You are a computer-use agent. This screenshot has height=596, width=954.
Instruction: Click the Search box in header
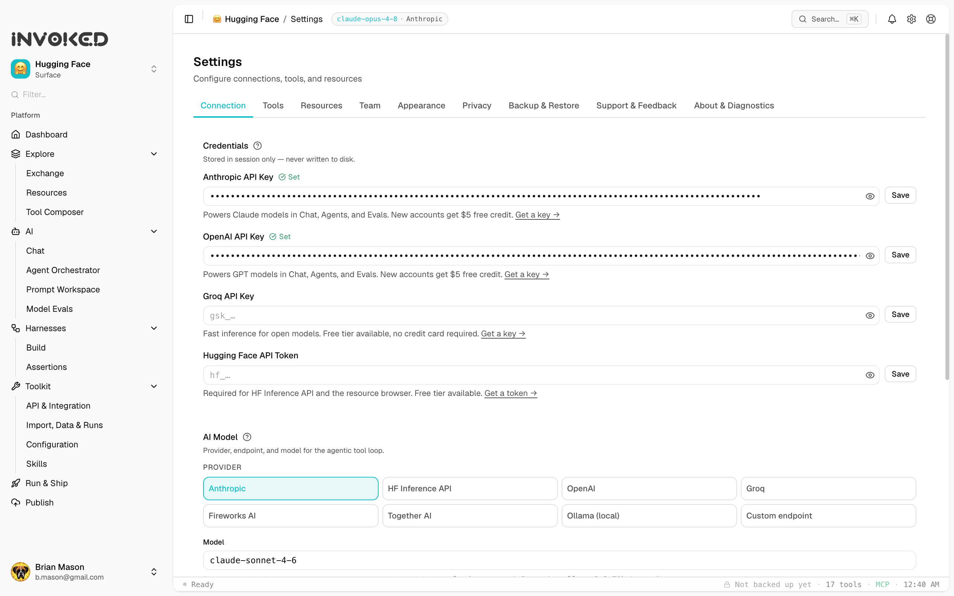tap(830, 19)
